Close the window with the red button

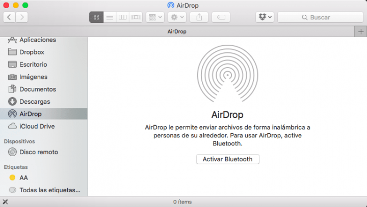click(x=6, y=5)
